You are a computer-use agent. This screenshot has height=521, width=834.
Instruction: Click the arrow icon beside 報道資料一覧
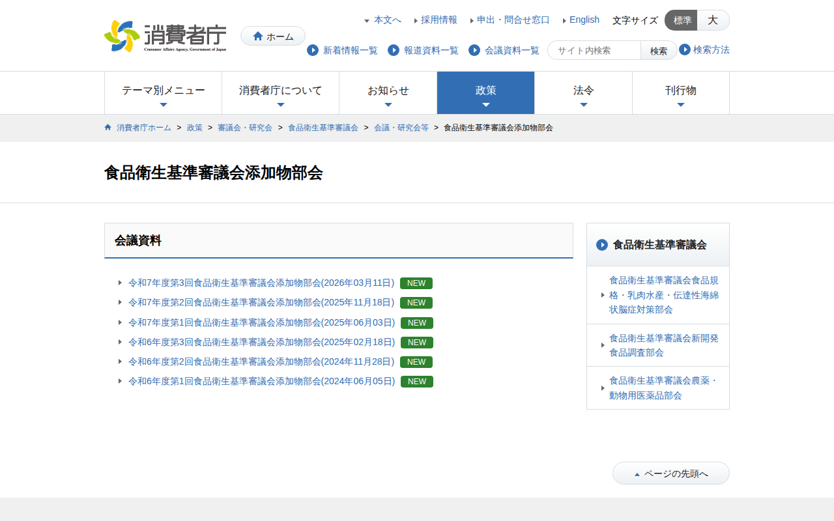[394, 50]
